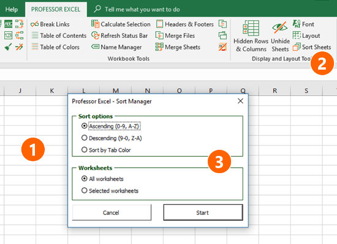
Task: Click Break Links
Action: (50, 24)
